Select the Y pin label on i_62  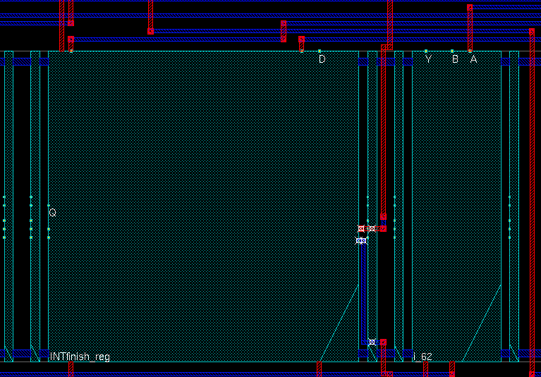429,59
